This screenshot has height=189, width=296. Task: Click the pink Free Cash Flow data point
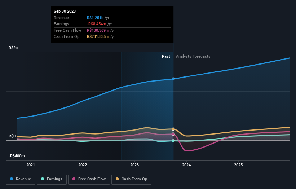173,134
